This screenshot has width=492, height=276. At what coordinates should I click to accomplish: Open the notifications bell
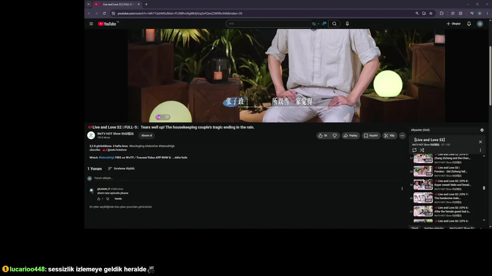[469, 24]
